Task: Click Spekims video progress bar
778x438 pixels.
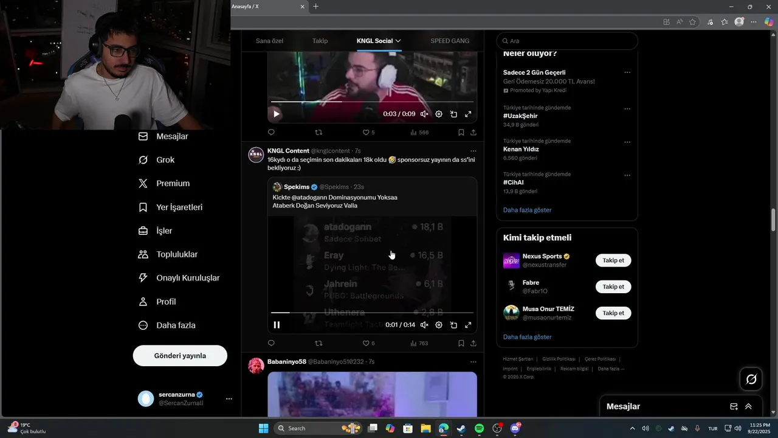Action: click(372, 313)
